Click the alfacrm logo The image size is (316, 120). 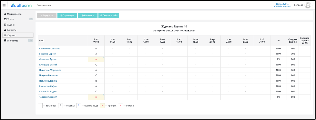click(x=21, y=5)
